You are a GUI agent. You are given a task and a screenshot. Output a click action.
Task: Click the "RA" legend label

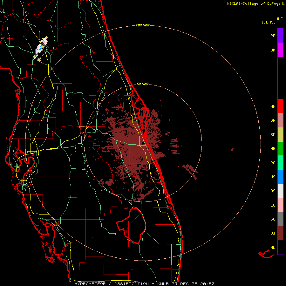click(x=273, y=163)
